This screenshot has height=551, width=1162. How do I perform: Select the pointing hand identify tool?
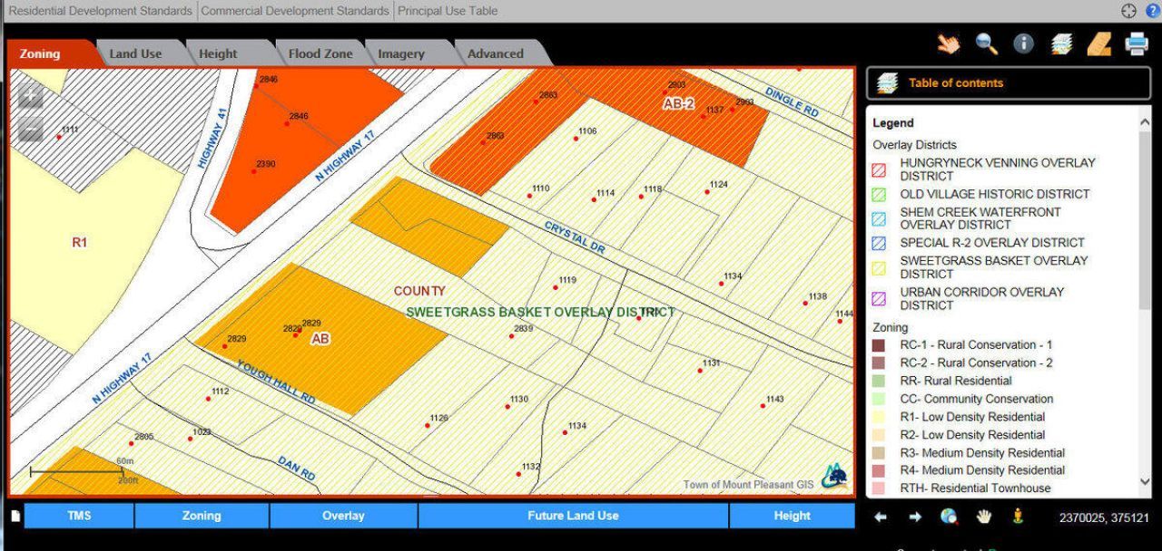click(x=949, y=43)
